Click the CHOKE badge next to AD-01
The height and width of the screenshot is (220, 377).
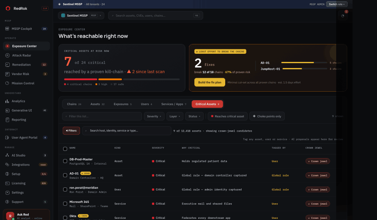86,173
